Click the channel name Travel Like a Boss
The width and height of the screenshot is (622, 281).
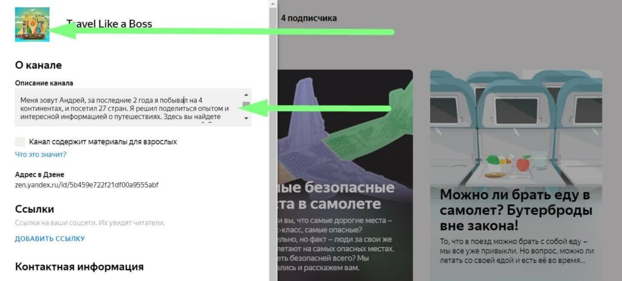tap(109, 24)
